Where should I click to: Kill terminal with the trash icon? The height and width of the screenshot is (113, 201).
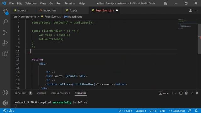coord(186,93)
